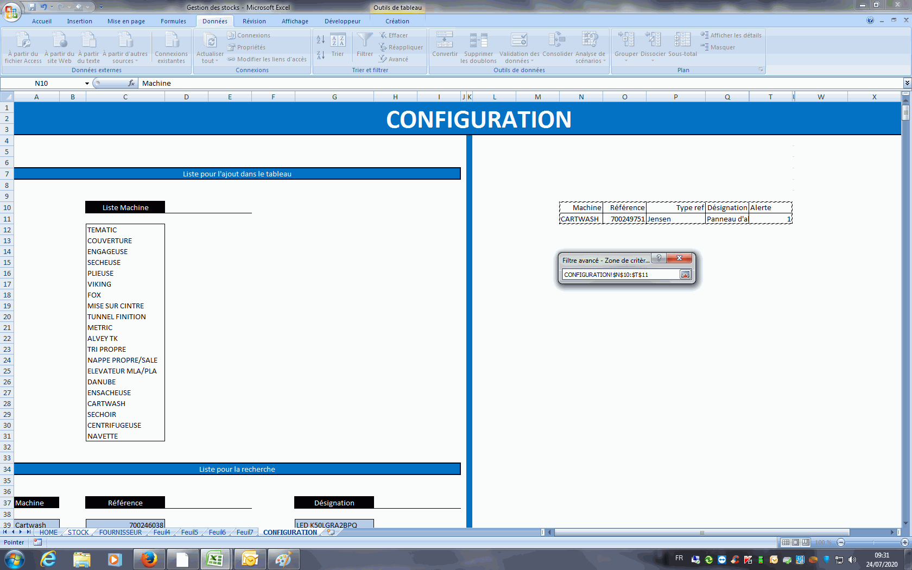Image resolution: width=912 pixels, height=570 pixels.
Task: Zoom out with minus button
Action: pos(841,542)
